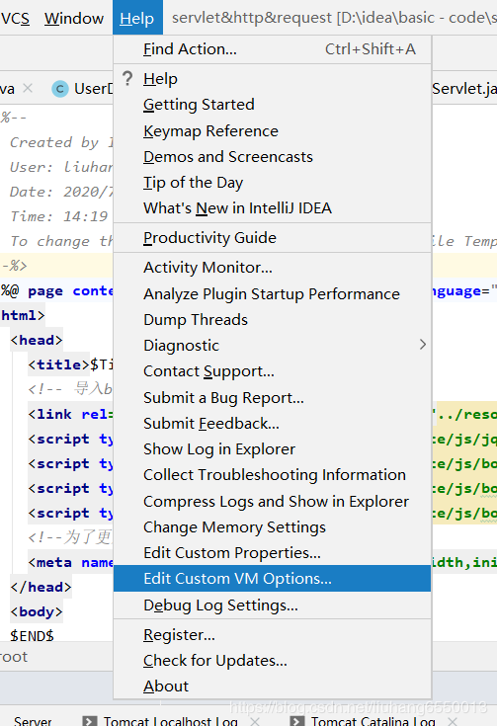Close the Tomcat Catalina Log tab
The width and height of the screenshot is (497, 726).
tap(453, 720)
